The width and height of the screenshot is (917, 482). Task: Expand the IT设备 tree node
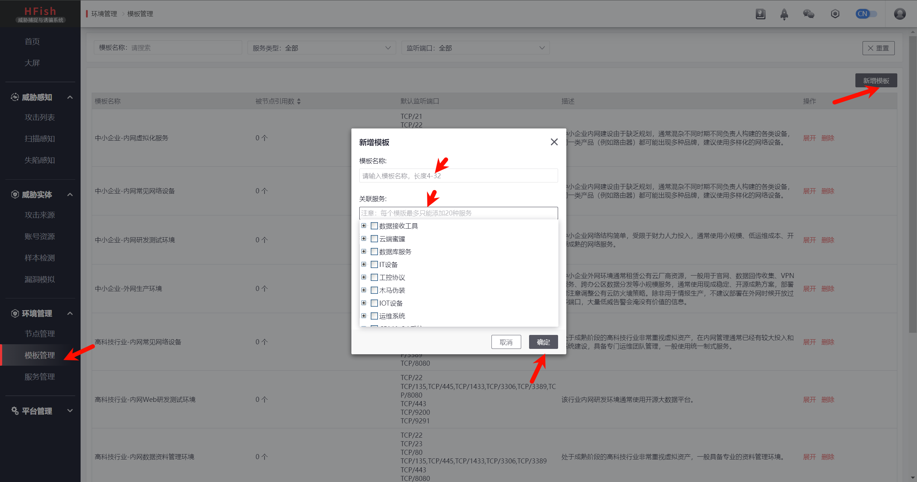(364, 264)
